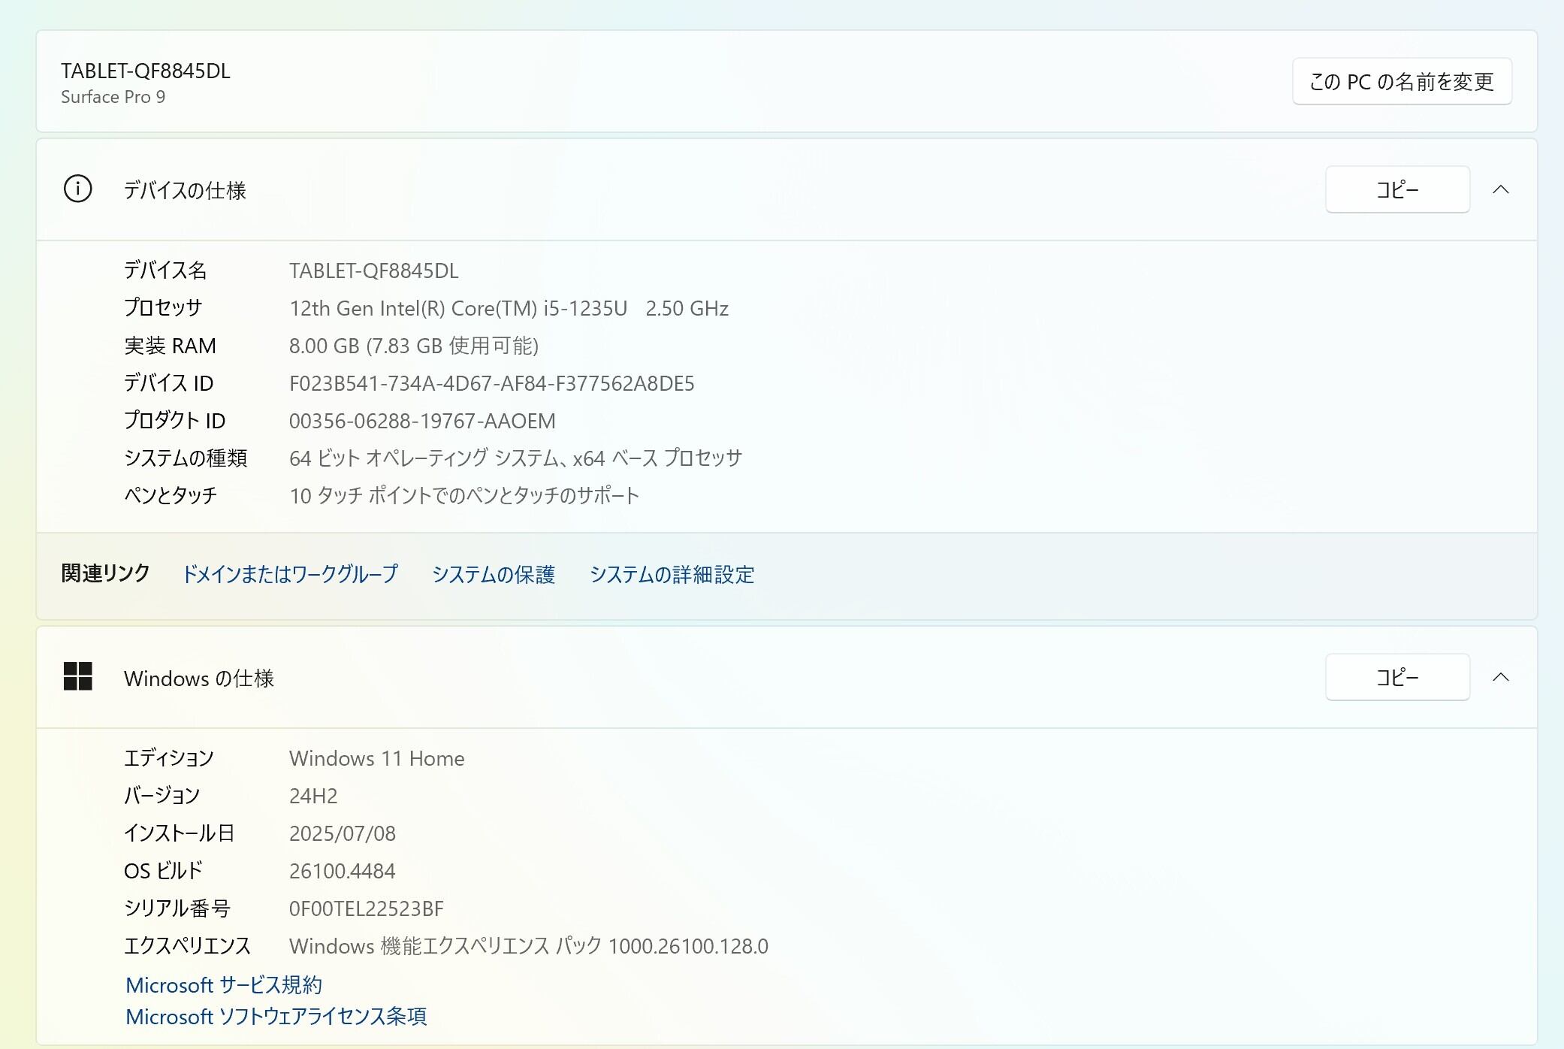Click the Windows logo icon

pyautogui.click(x=77, y=676)
